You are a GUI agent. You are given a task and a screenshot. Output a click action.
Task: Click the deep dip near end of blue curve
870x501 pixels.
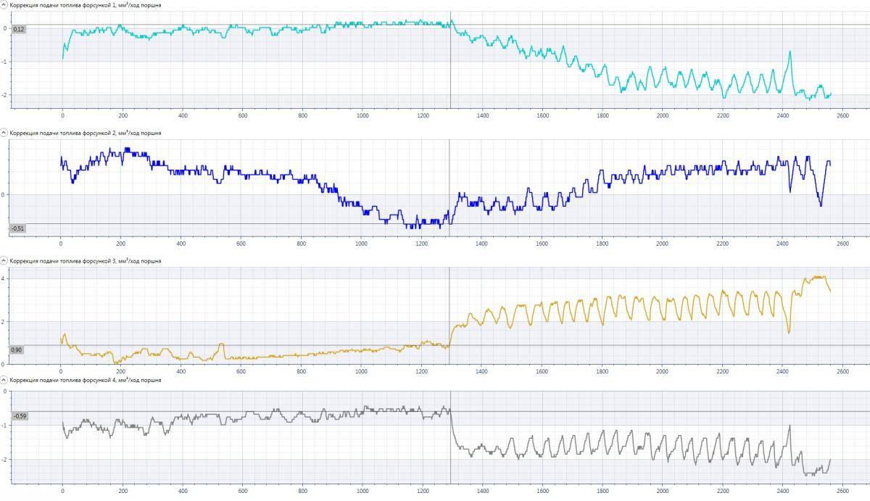click(x=821, y=205)
